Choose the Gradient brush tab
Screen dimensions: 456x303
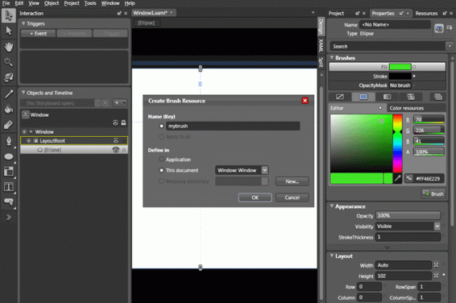(387, 97)
